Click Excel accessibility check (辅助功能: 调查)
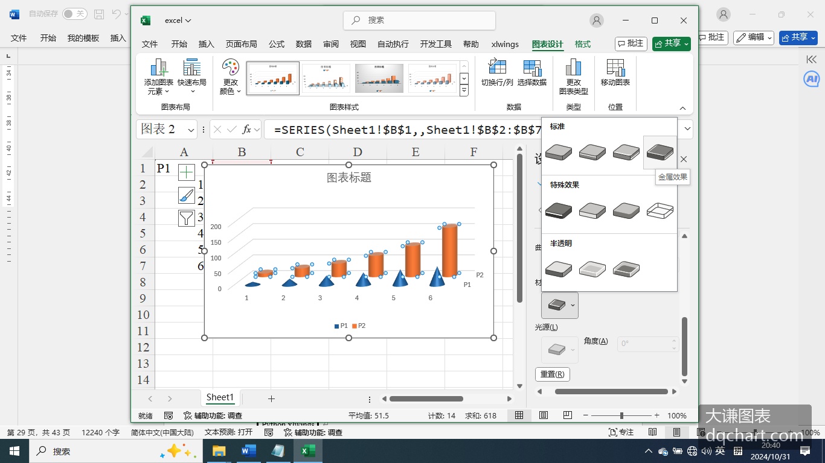 coord(213,415)
